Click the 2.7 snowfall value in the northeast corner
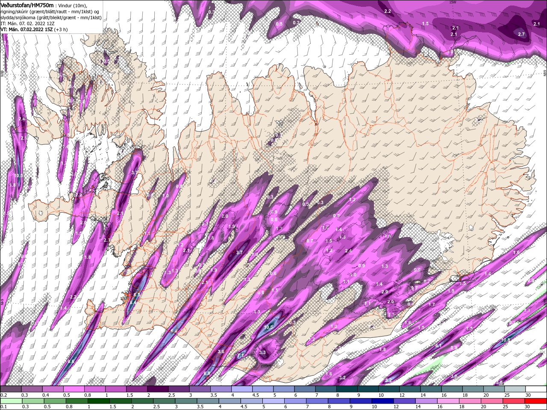Screen dimensions: 547x410 521,34
